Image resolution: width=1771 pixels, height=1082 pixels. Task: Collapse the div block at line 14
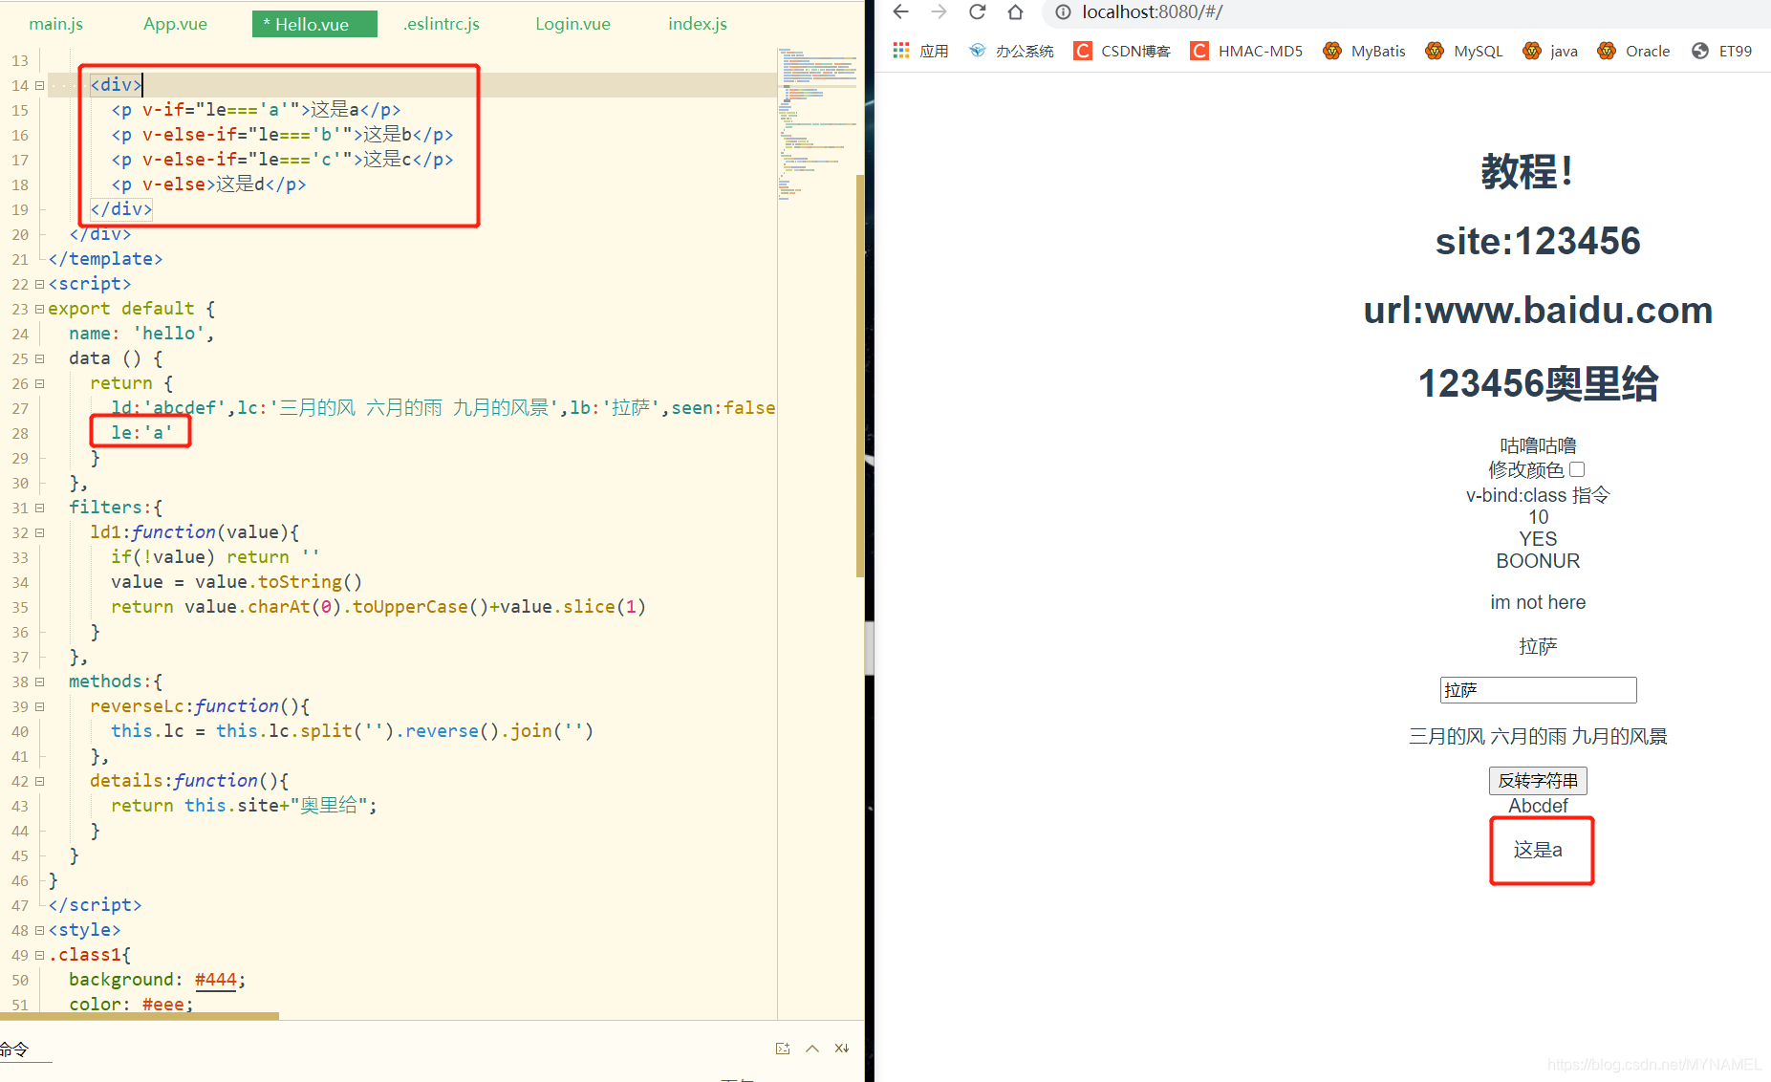(39, 85)
